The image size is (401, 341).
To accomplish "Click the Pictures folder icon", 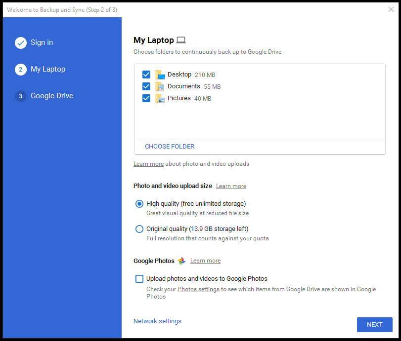I will pos(160,99).
